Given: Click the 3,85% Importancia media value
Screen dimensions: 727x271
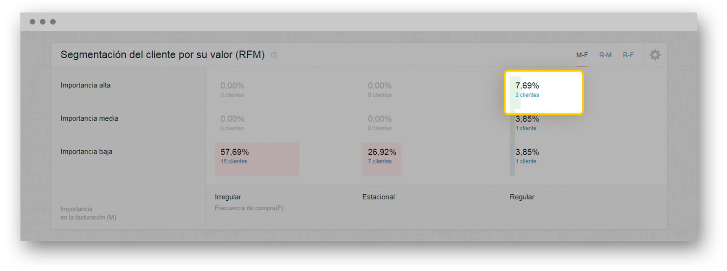Looking at the screenshot, I should click(x=527, y=119).
